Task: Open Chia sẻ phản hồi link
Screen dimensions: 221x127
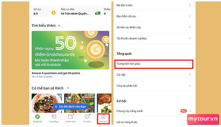Action: pos(154,86)
